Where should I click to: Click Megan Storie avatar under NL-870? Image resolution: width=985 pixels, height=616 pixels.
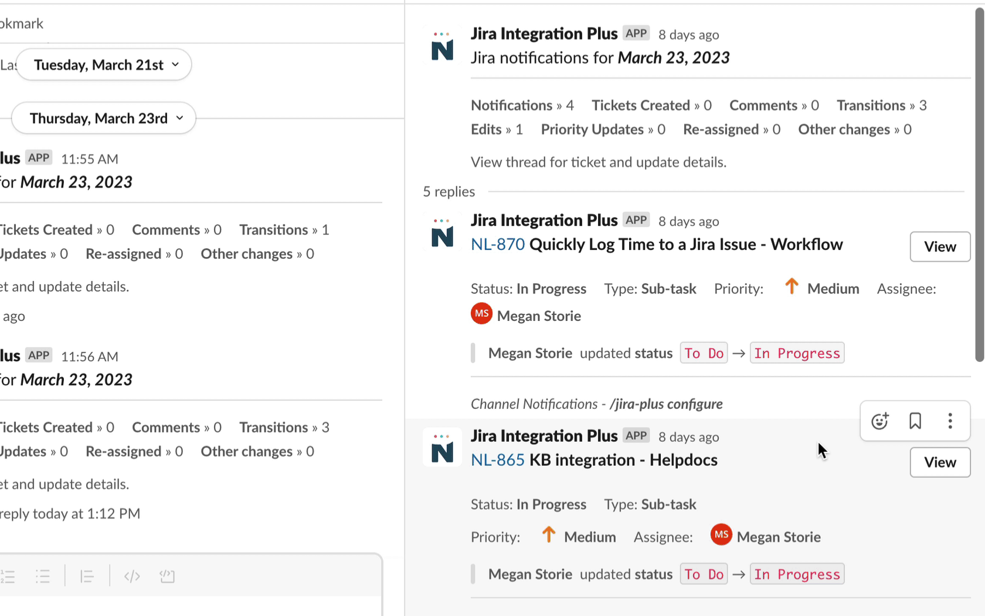click(481, 314)
